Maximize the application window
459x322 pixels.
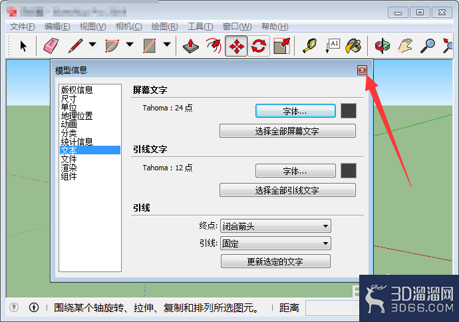click(x=420, y=13)
